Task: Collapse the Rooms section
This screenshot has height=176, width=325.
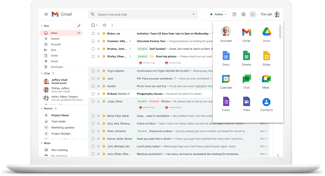Action: point(42,109)
